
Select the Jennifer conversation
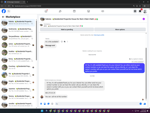(x=18, y=105)
